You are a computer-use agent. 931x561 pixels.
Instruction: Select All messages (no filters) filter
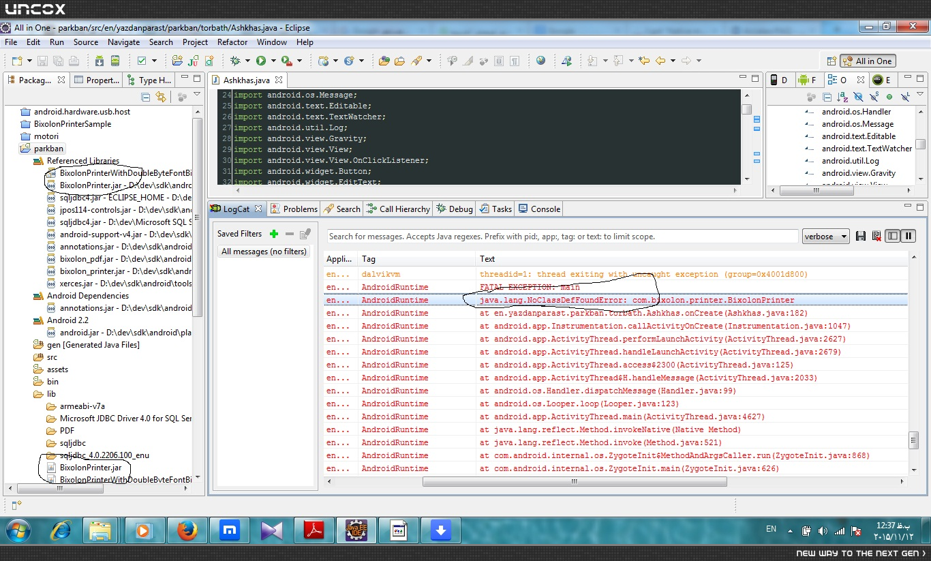(x=264, y=252)
